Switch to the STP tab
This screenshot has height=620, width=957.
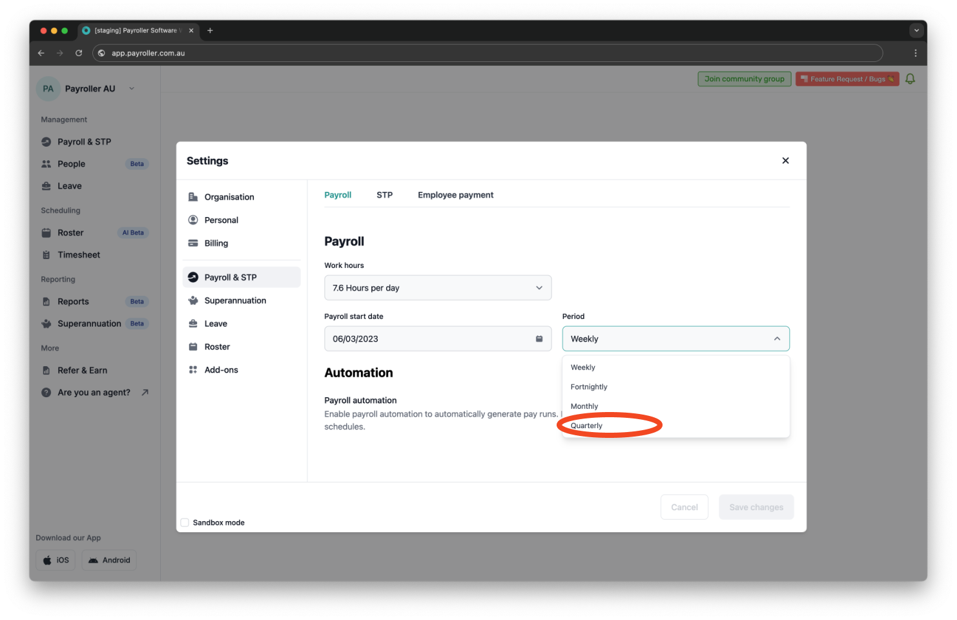tap(384, 195)
